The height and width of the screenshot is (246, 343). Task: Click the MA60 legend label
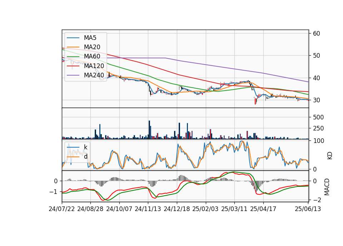[92, 56]
